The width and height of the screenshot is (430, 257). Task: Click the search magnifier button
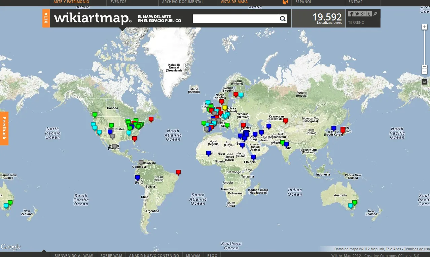[x=283, y=19]
